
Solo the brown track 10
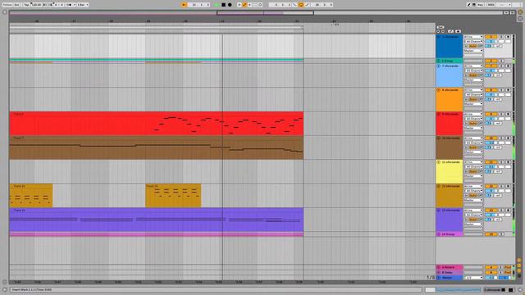501,138
